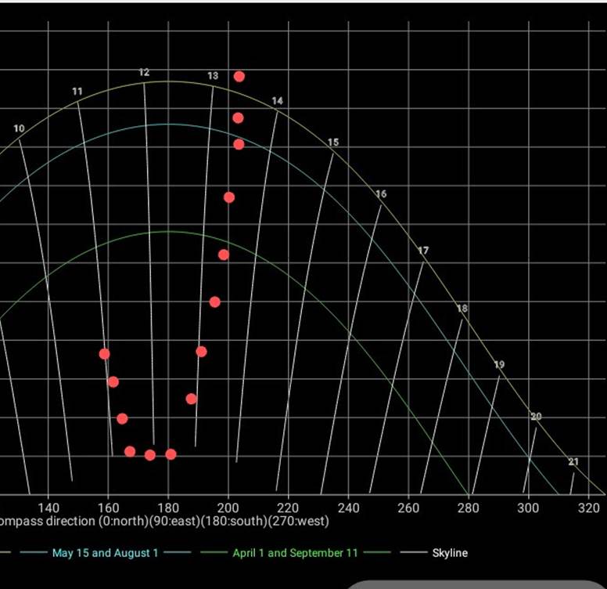Click the hour 12 label on the sun path
607x589 pixels.
pos(144,72)
